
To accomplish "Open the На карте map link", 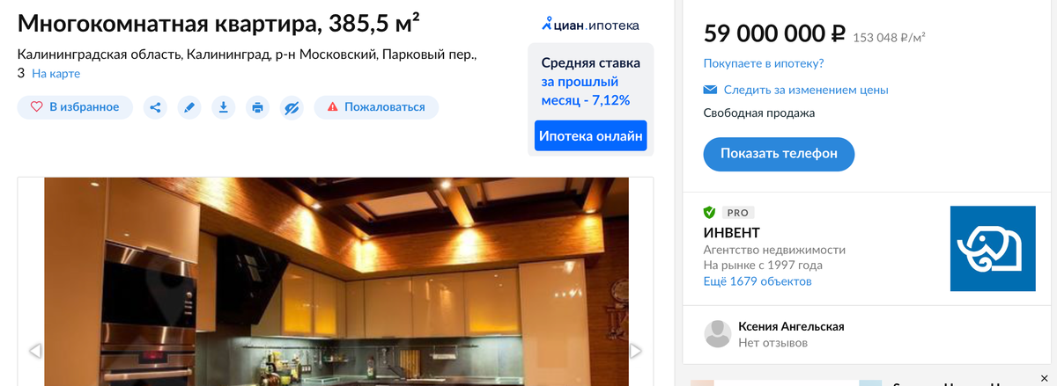I will tap(56, 74).
